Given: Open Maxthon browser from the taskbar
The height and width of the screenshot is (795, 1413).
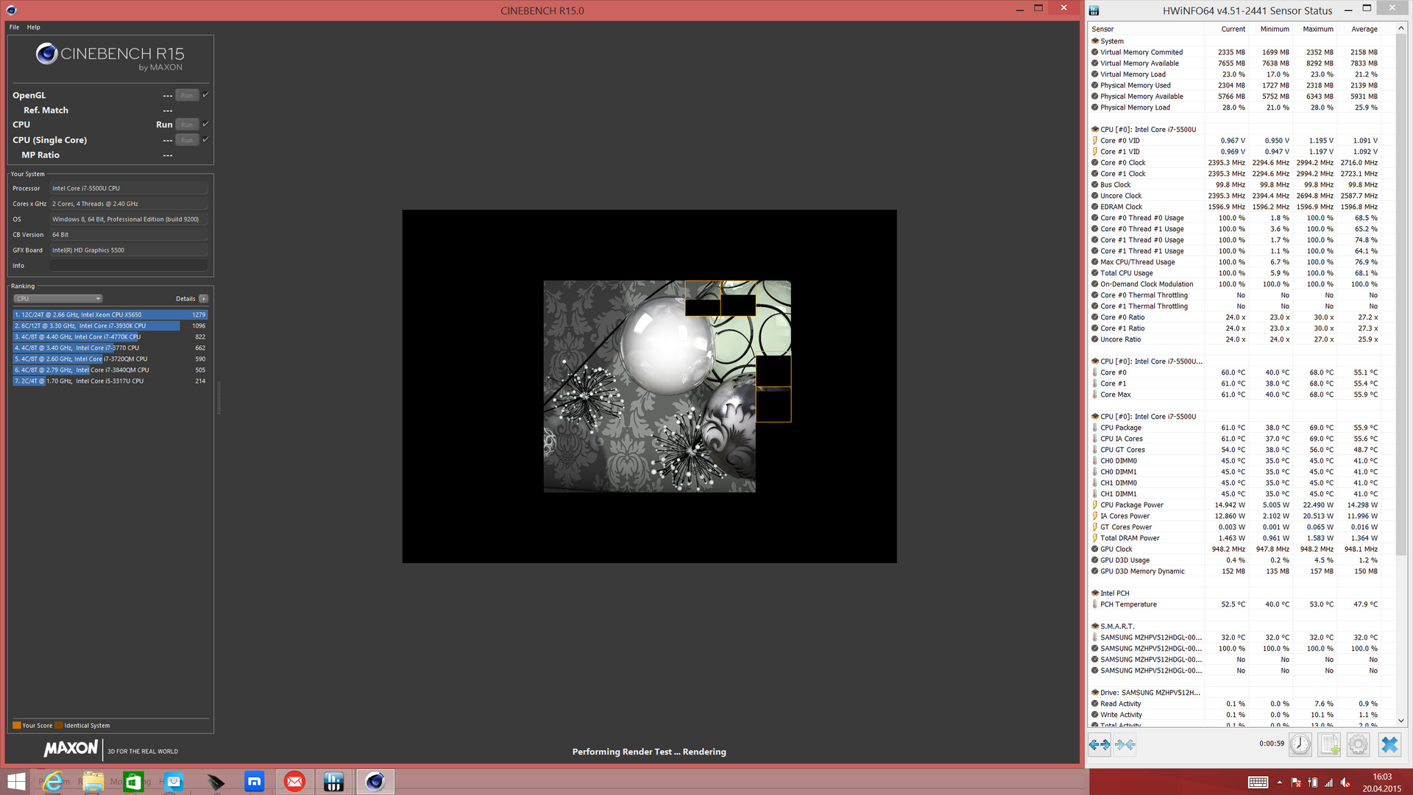Looking at the screenshot, I should click(254, 782).
